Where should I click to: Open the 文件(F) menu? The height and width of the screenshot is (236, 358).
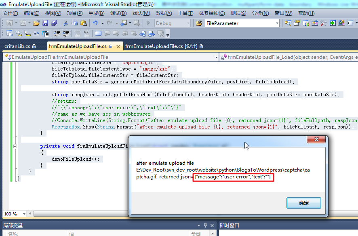(11, 13)
